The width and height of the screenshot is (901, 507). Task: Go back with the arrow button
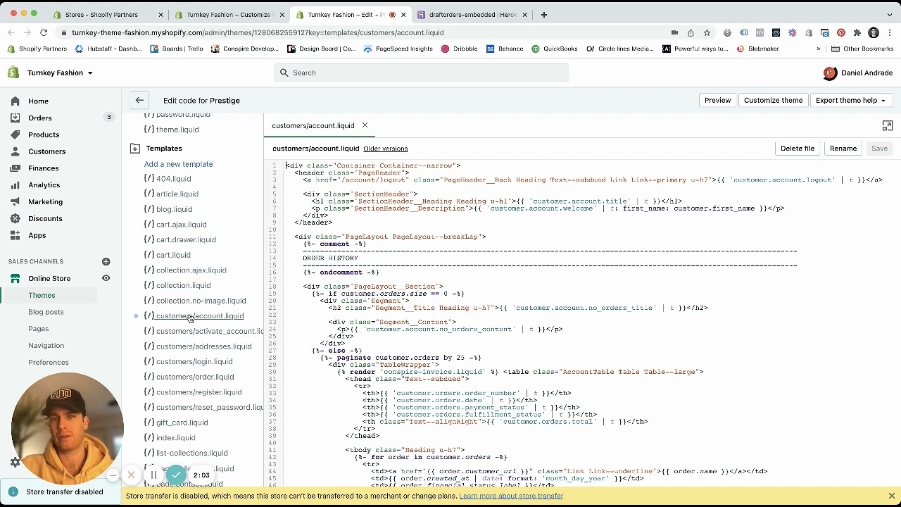pyautogui.click(x=139, y=100)
